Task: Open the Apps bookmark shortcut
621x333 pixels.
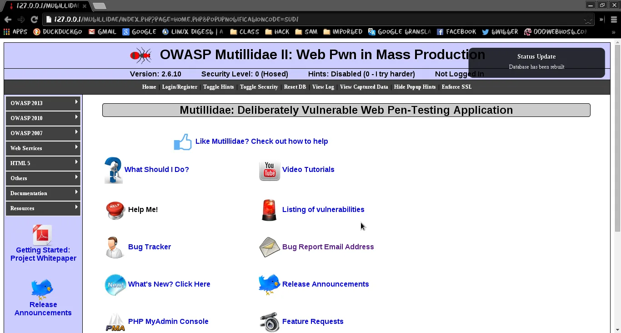Action: click(15, 32)
